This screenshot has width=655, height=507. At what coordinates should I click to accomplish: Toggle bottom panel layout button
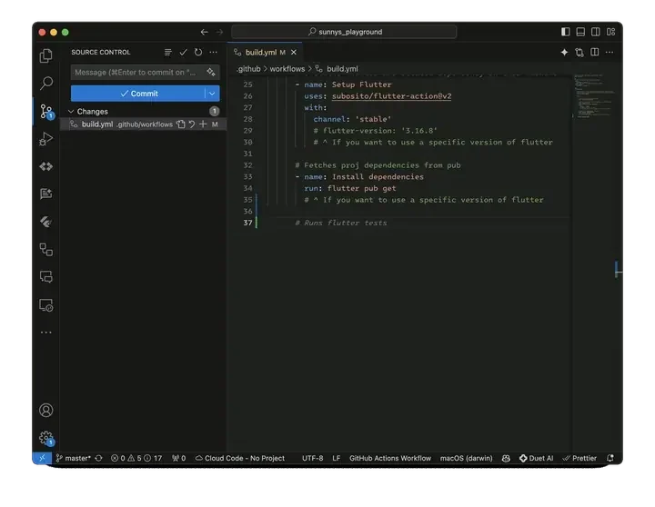click(580, 32)
